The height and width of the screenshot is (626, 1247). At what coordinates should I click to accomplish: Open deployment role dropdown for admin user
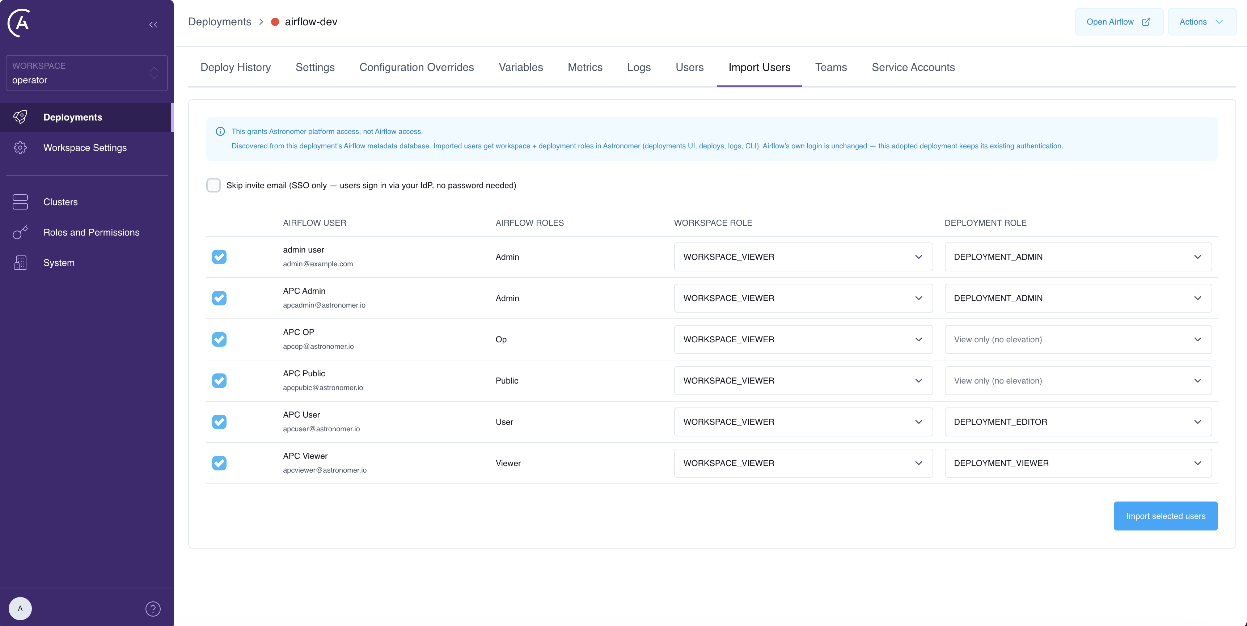point(1078,257)
